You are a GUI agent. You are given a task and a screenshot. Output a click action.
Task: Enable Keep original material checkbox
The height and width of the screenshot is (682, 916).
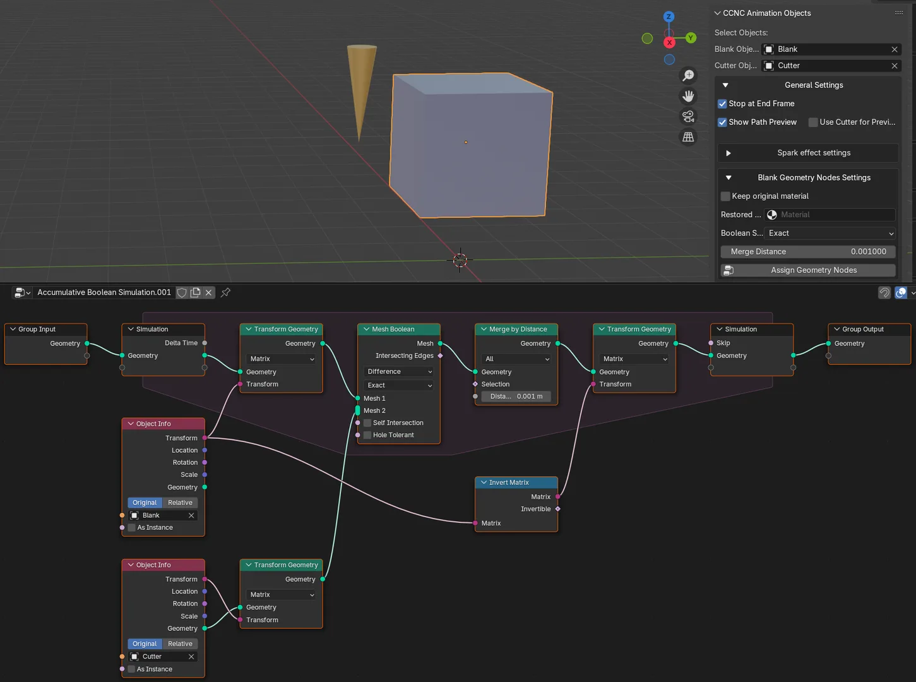coord(725,196)
